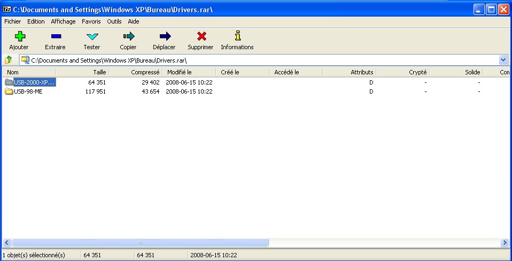Select the USB-98-ME folder name
This screenshot has width=512, height=261.
[x=28, y=91]
